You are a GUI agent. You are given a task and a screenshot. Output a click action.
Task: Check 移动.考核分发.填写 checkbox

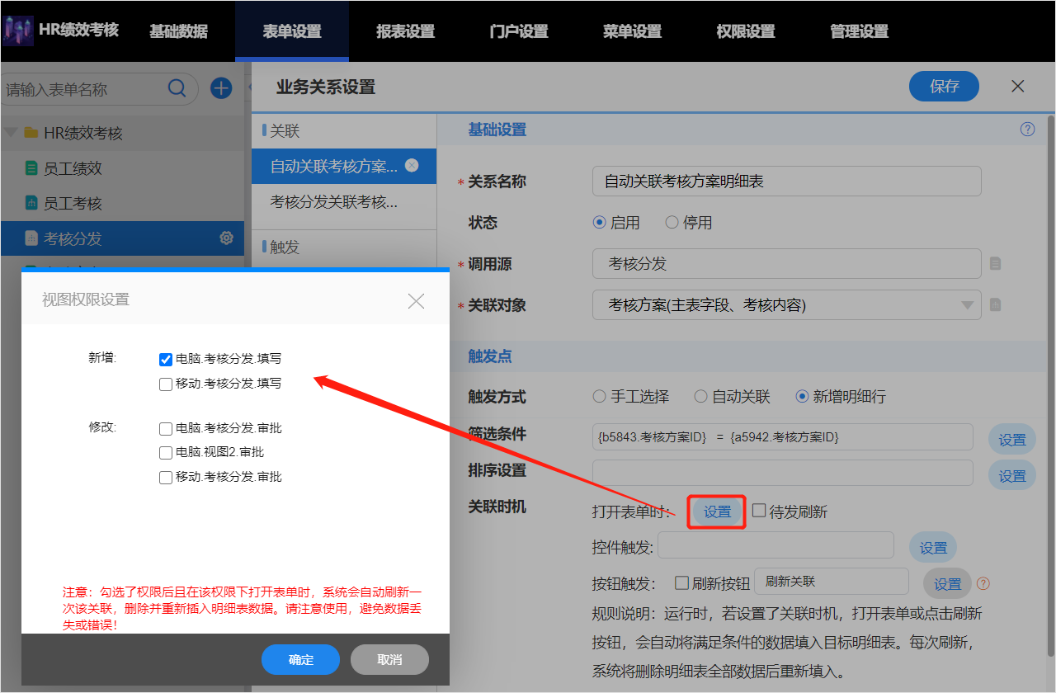[166, 384]
